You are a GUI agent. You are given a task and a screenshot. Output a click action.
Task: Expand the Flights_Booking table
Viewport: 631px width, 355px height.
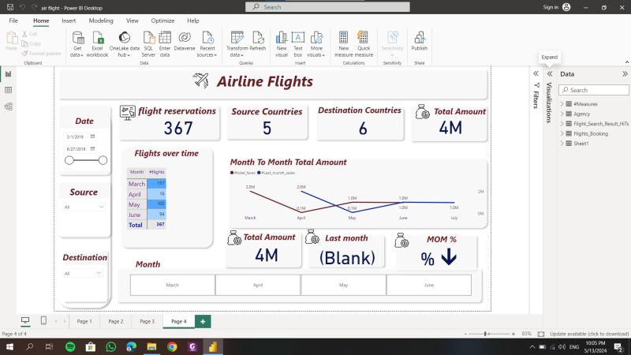(x=563, y=133)
